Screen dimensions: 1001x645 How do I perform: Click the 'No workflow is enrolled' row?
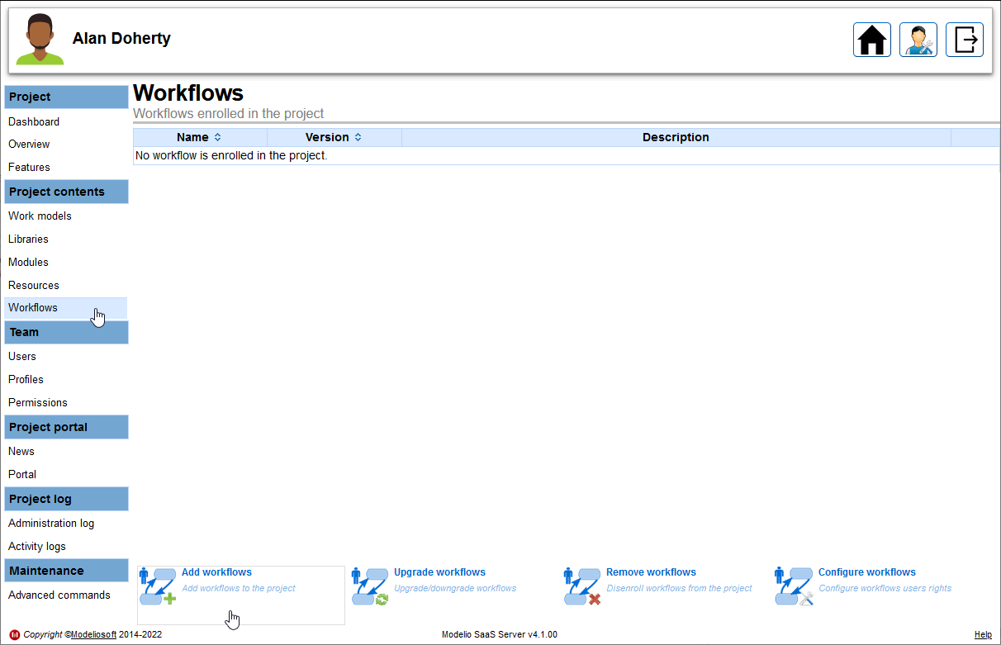(x=567, y=155)
